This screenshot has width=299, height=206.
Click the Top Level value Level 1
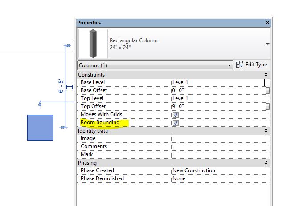click(218, 98)
